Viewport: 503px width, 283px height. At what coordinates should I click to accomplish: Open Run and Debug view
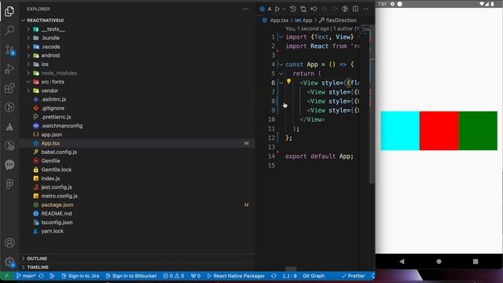(9, 69)
